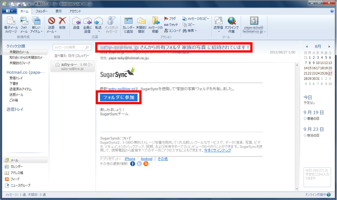Go to previous month in calendar
Image resolution: width=337 pixels, height=200 pixels.
(307, 46)
